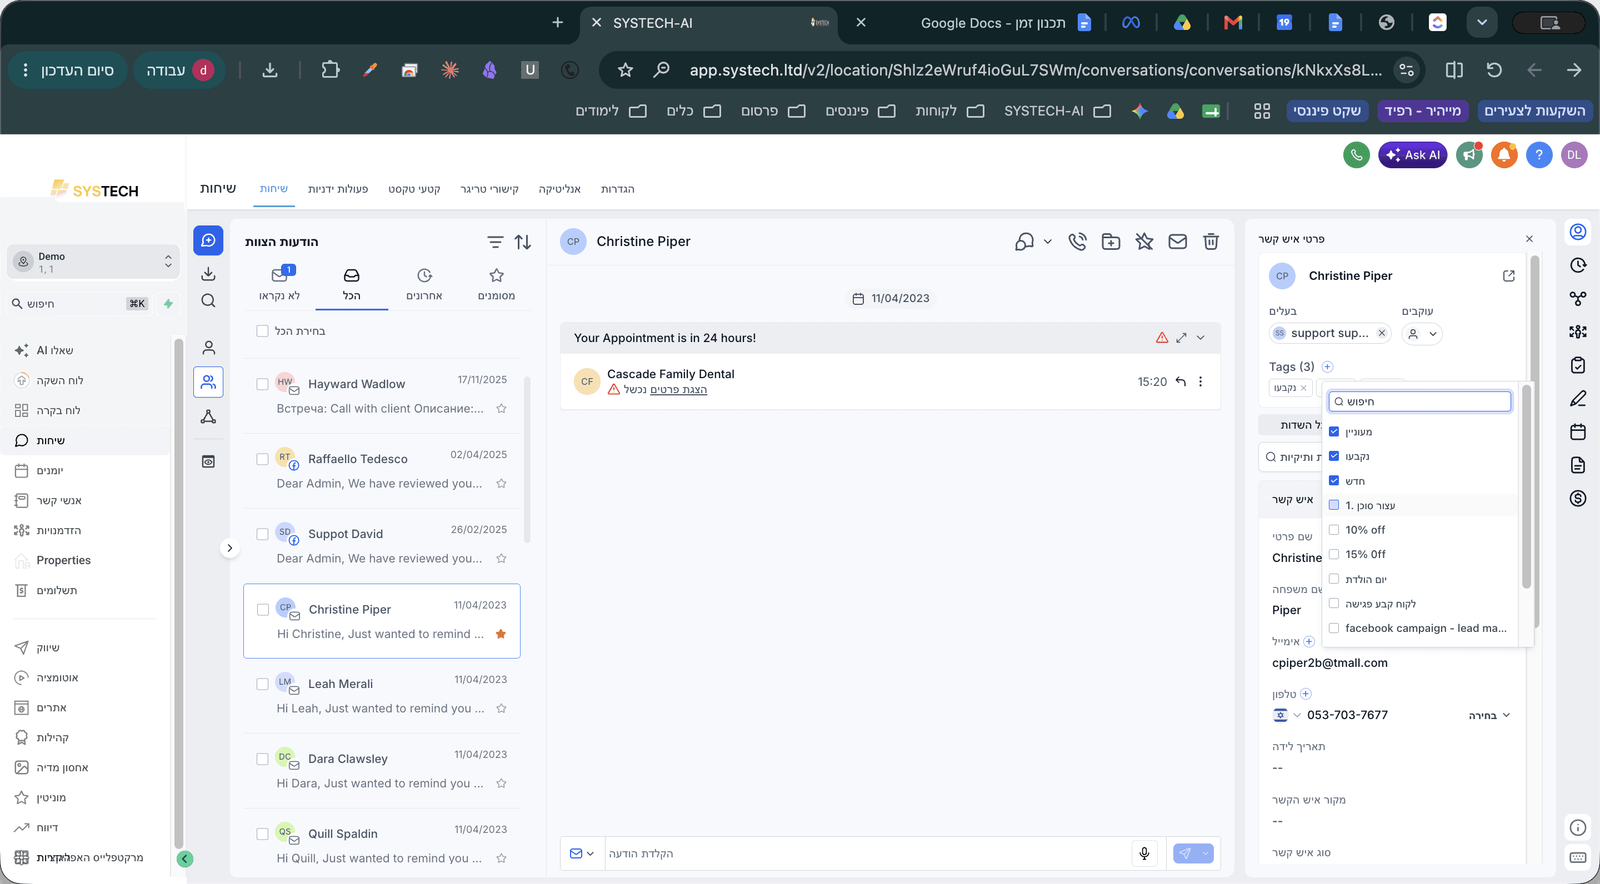The height and width of the screenshot is (884, 1600).
Task: Click the dollar payments icon in right rail
Action: tap(1578, 499)
